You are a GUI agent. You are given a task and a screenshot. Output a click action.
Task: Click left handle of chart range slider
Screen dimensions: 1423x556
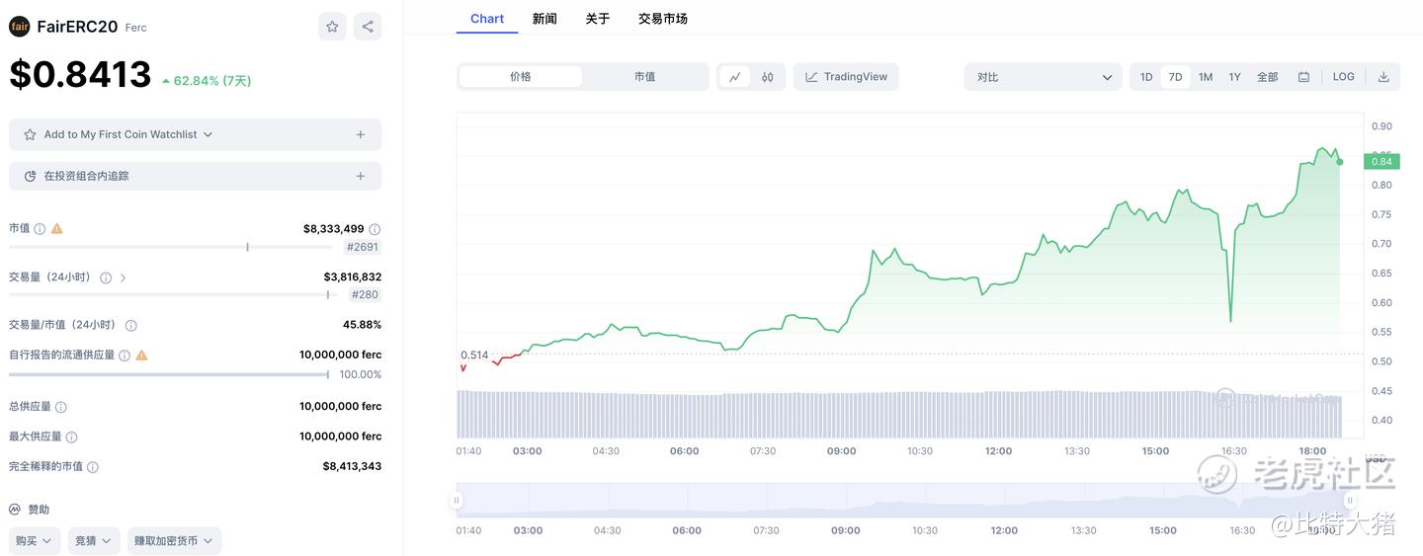[x=457, y=500]
